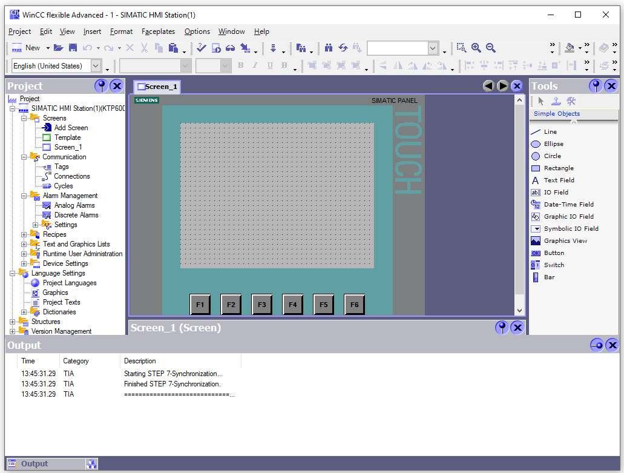Run the consistency check icon
624x473 pixels.
pyautogui.click(x=202, y=48)
